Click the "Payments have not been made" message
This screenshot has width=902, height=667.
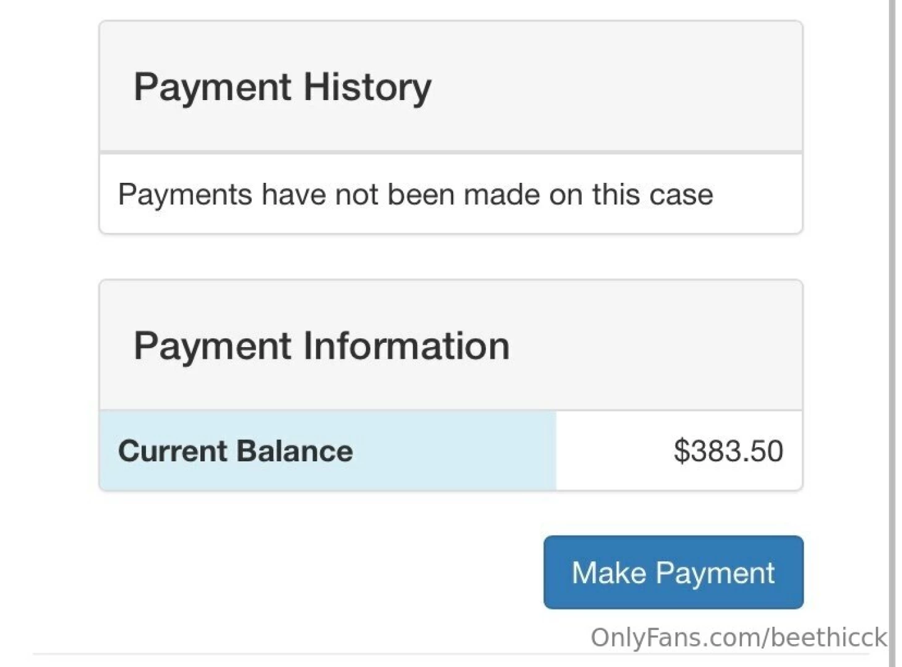click(415, 195)
